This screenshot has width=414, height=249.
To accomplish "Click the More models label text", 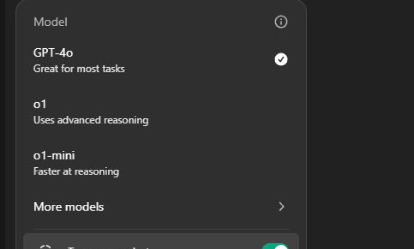I will pyautogui.click(x=69, y=207).
